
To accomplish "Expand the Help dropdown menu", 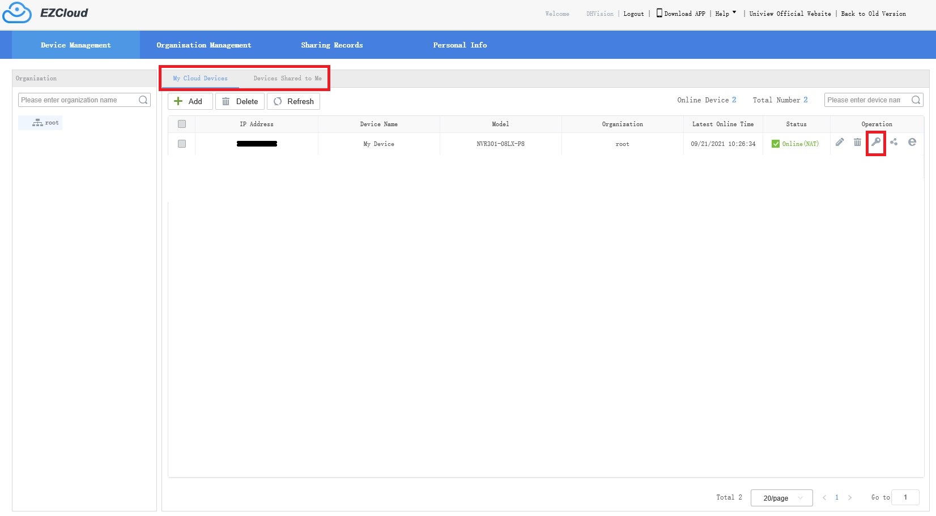I will click(726, 14).
